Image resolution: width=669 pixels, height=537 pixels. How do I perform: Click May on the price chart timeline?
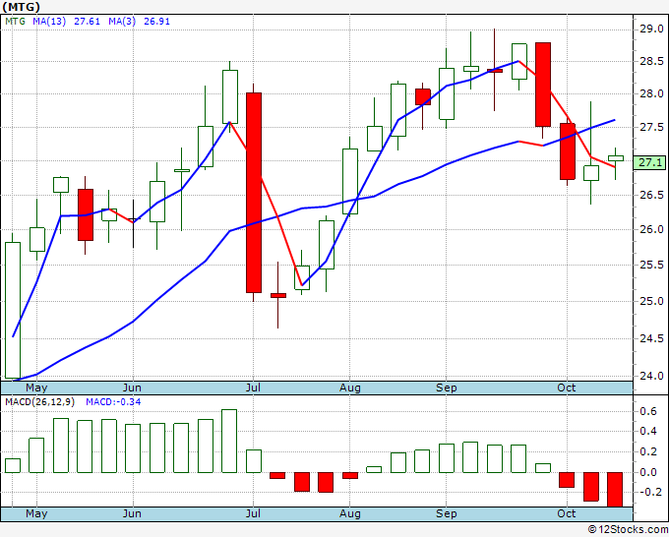click(36, 388)
